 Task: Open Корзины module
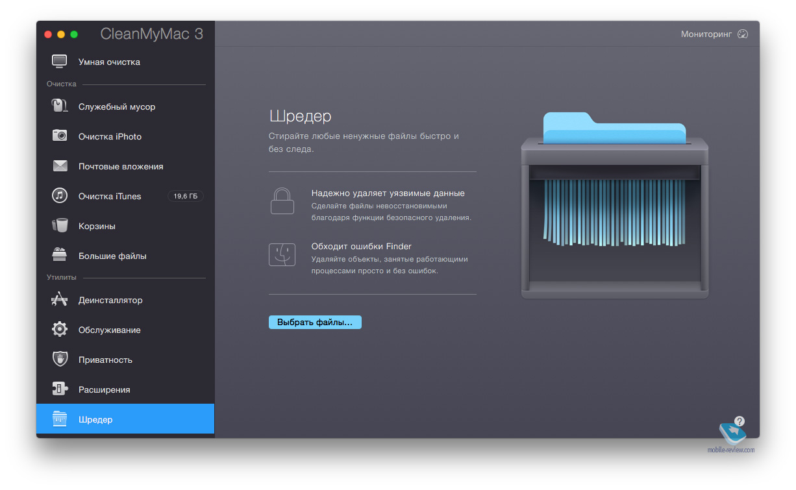click(x=125, y=226)
